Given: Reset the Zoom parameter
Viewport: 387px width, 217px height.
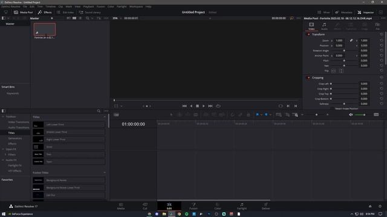Looking at the screenshot, I should [382, 40].
